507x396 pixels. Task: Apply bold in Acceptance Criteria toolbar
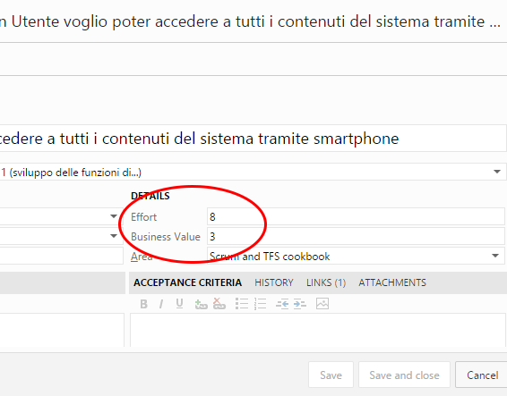(144, 304)
